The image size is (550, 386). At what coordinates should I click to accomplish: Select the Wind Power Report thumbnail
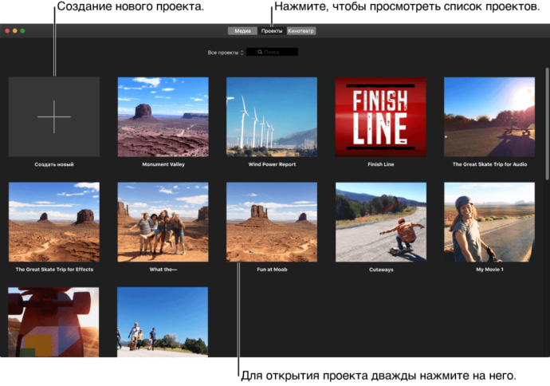[x=272, y=117]
